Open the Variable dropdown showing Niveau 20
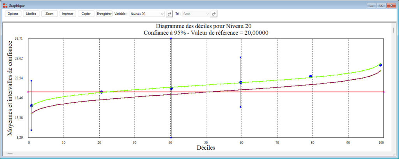399x159 pixels. coord(147,14)
